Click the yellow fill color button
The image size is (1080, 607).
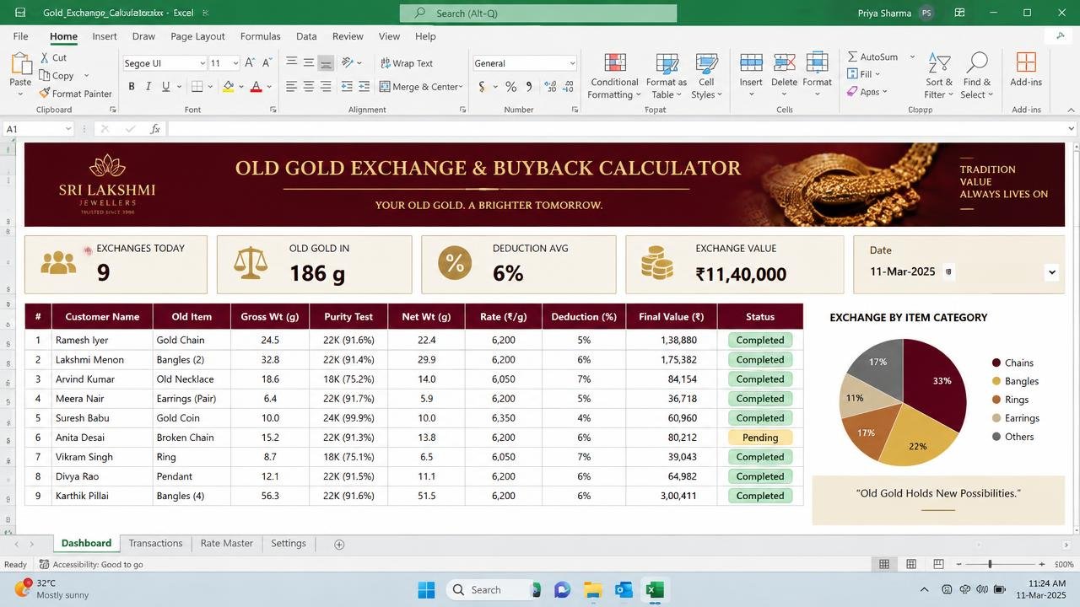click(x=228, y=86)
